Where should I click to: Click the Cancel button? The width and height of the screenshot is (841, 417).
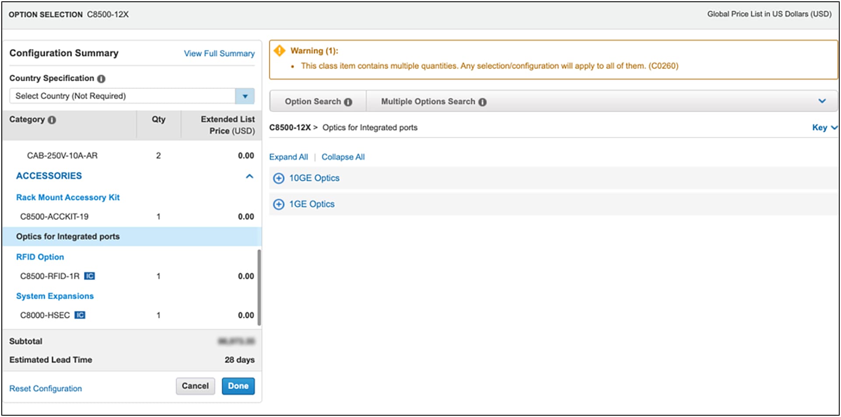195,386
